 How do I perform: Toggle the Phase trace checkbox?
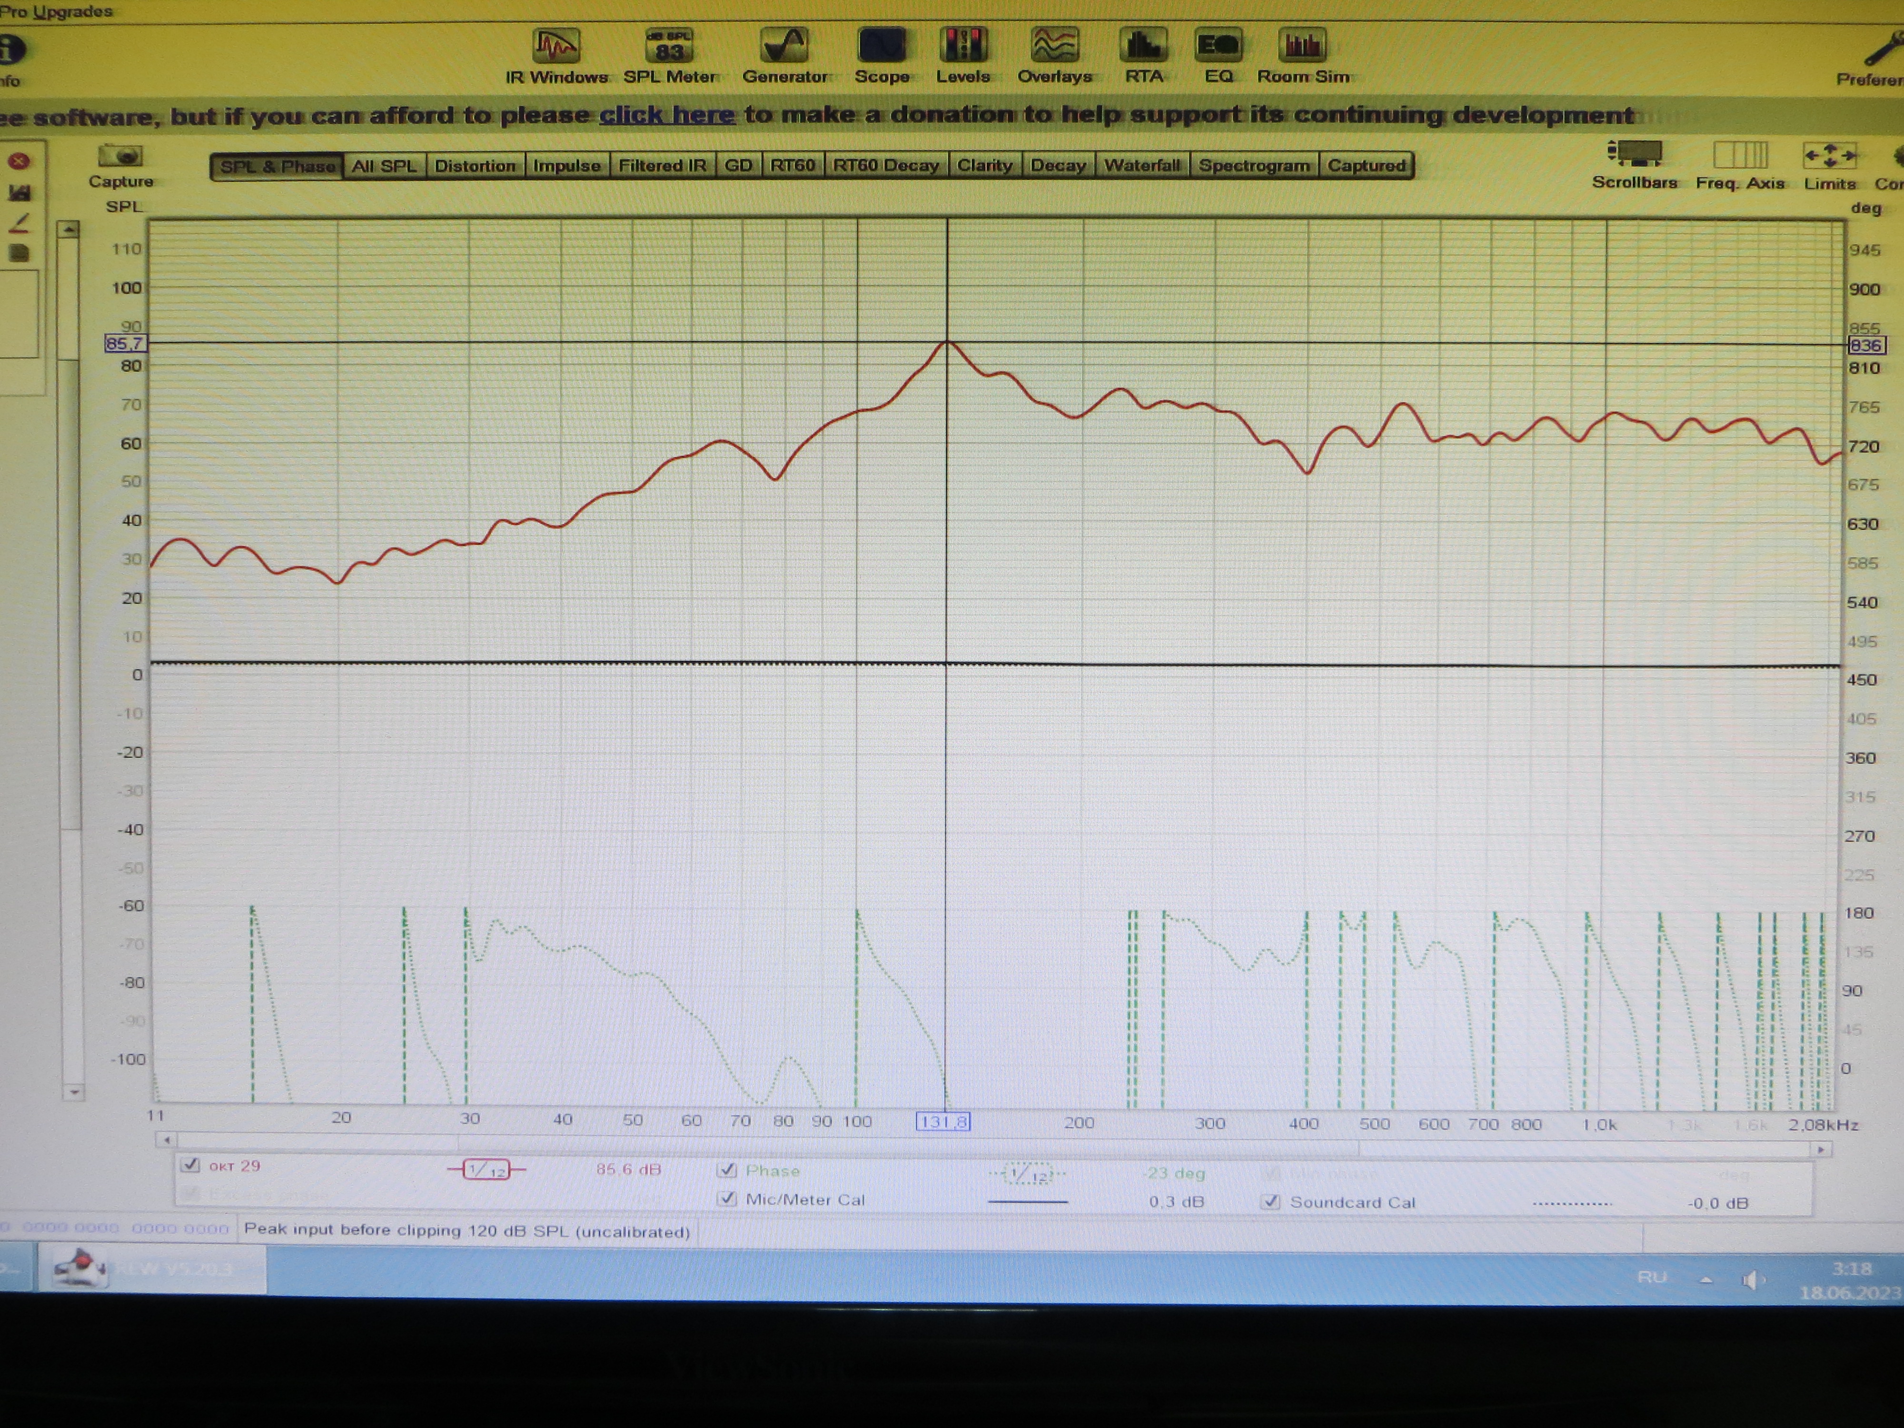point(727,1170)
